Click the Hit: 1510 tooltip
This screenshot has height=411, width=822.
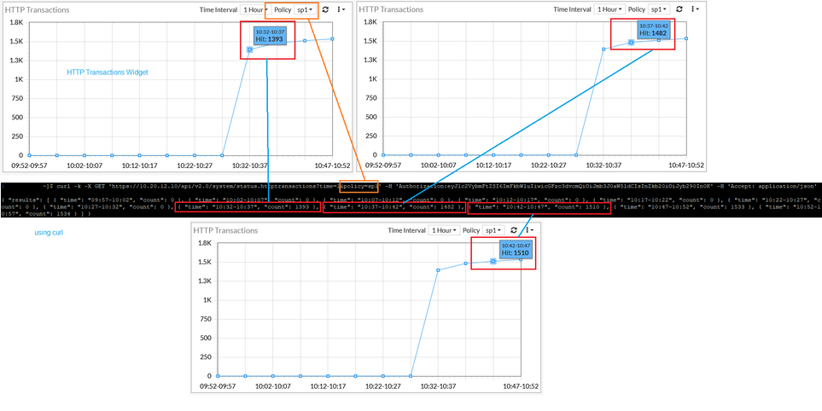[516, 249]
